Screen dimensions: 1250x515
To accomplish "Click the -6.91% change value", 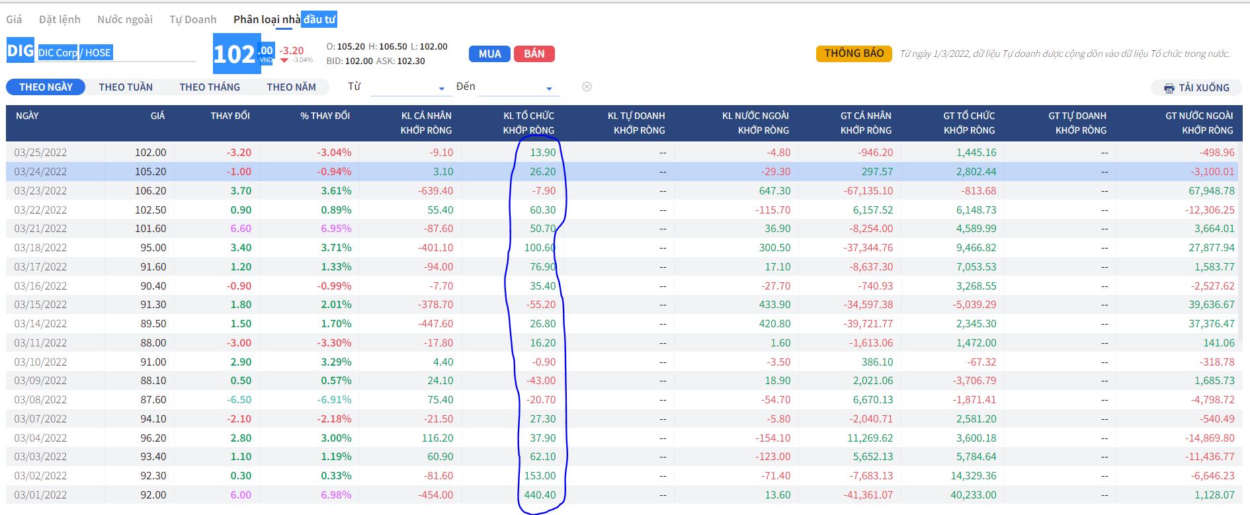I will [334, 399].
